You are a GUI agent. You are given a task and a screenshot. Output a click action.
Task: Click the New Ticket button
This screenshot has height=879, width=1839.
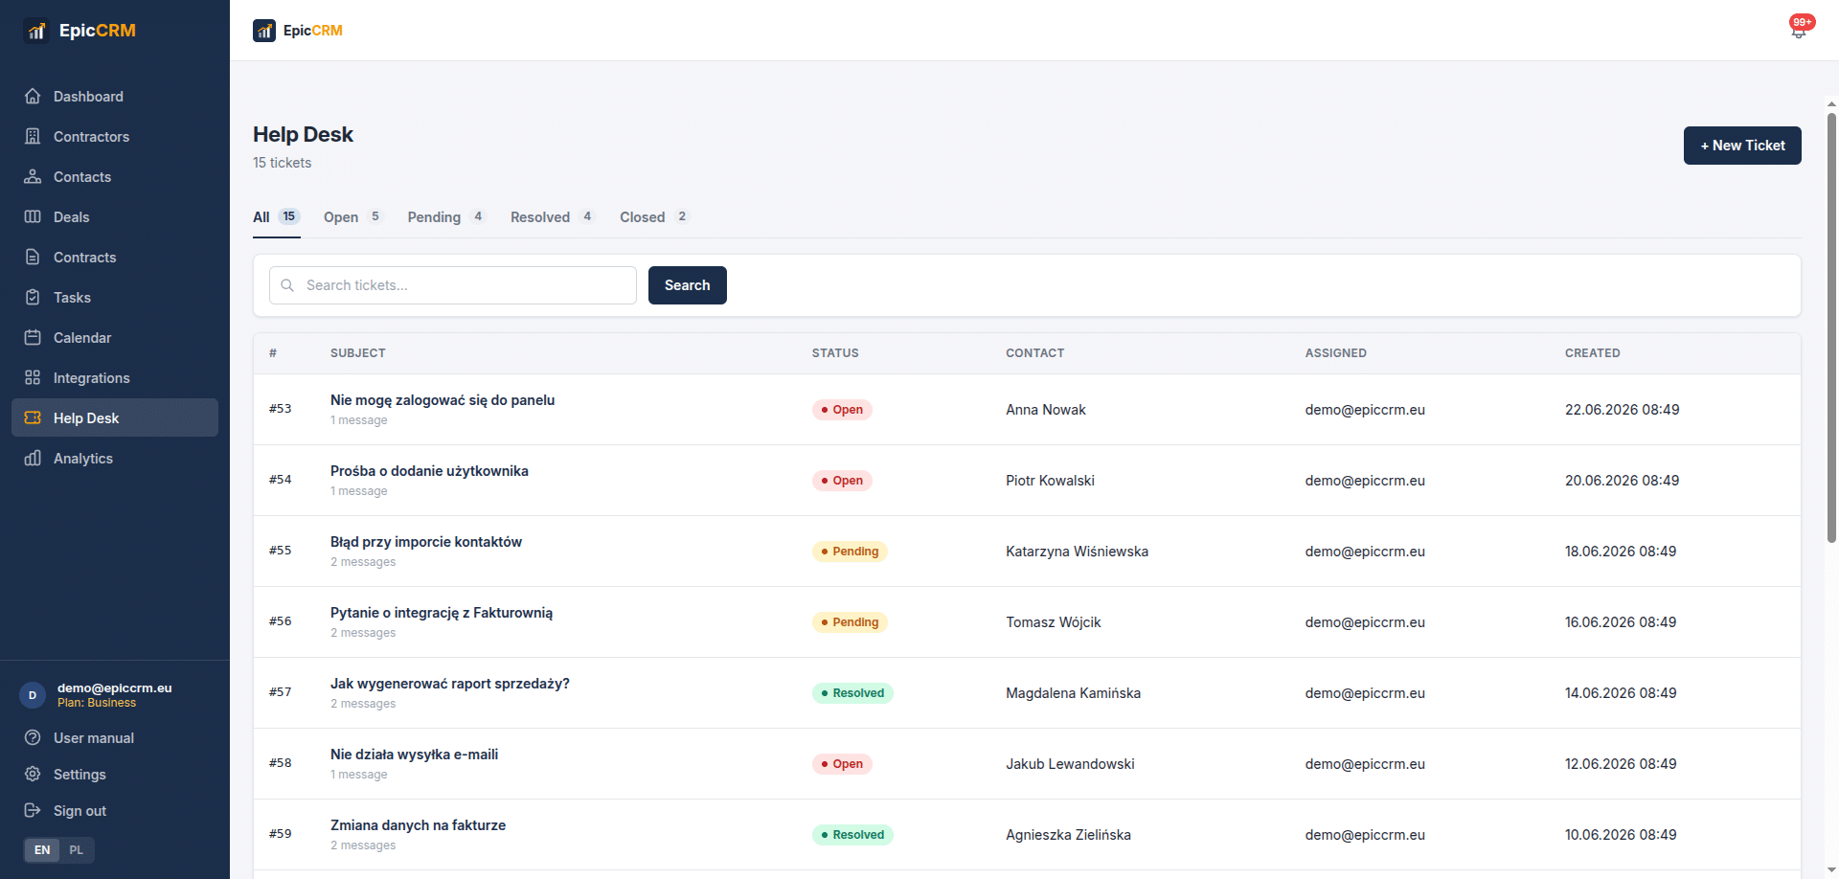(x=1742, y=146)
